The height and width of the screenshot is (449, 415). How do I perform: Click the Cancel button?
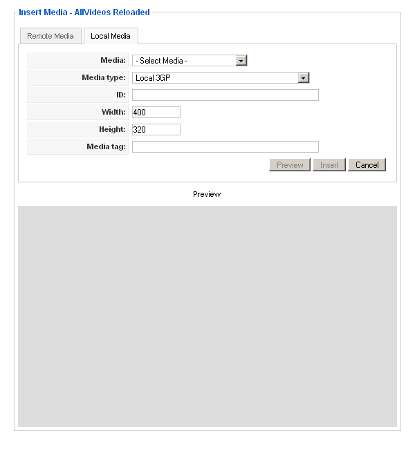367,165
